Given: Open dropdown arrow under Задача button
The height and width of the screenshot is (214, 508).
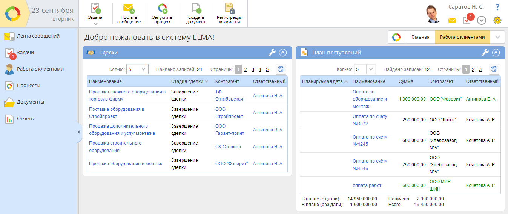Looking at the screenshot, I should tap(95, 24).
